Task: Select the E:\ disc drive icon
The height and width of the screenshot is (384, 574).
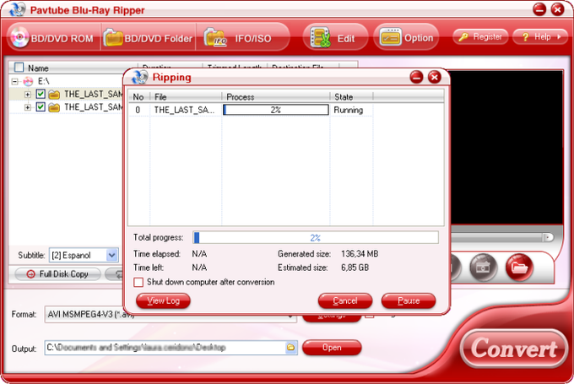Action: pos(28,81)
